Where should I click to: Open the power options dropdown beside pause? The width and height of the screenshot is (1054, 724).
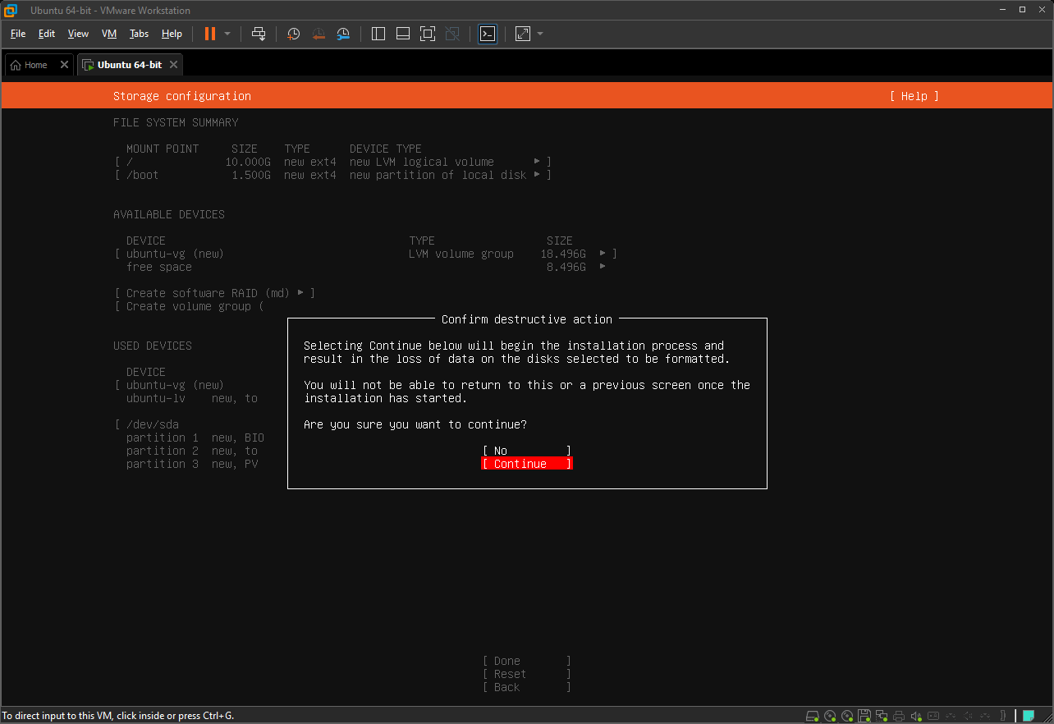click(x=227, y=34)
